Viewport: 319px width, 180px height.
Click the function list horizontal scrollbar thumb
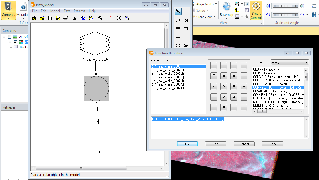pyautogui.click(x=262, y=111)
